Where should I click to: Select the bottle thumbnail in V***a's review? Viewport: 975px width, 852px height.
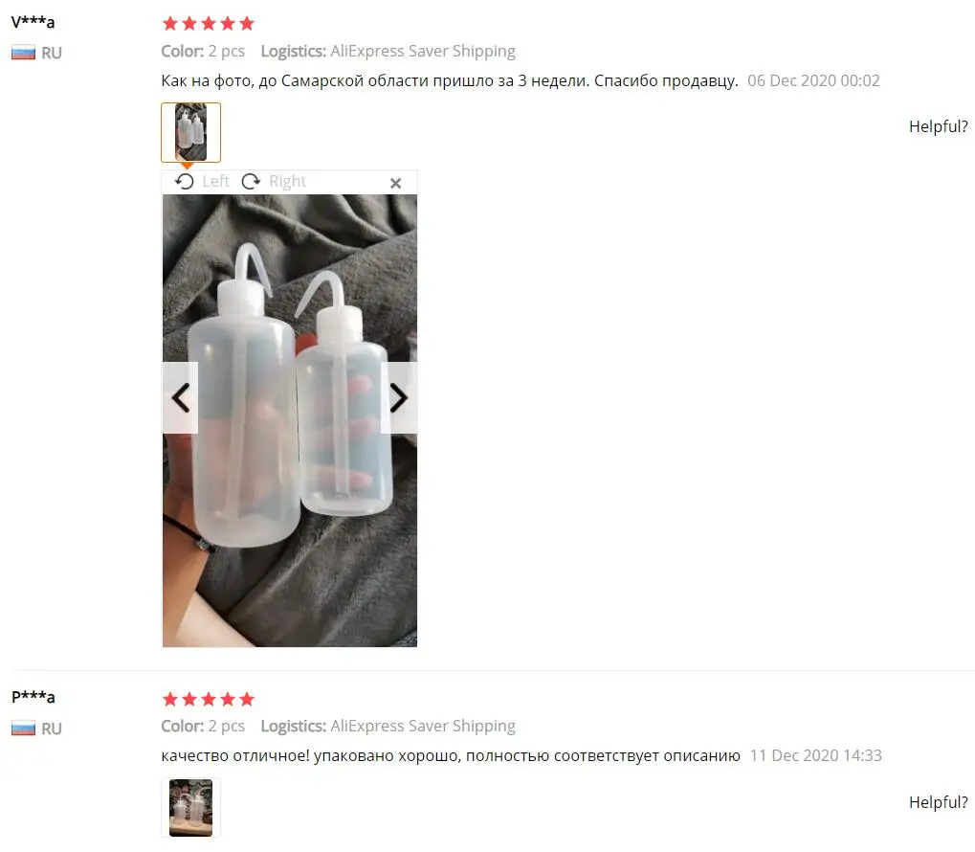tap(191, 132)
